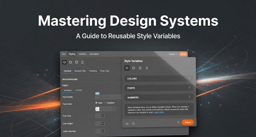Select mobile phone icon in Styling panel
Screen dimensions: 256x137
[x=82, y=62]
